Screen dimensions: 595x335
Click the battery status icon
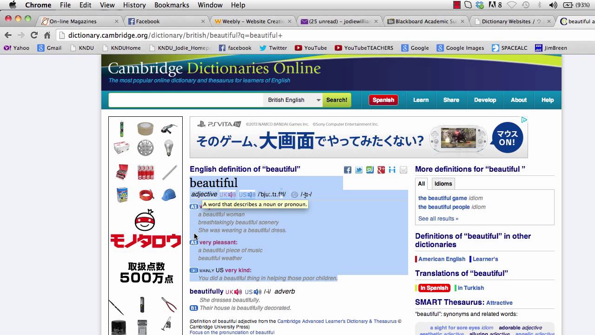(x=568, y=5)
